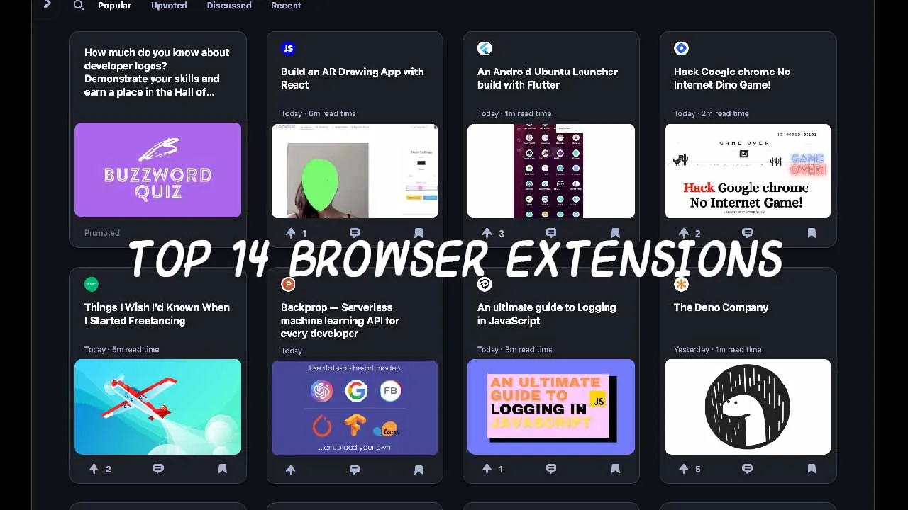Open the Ubuntu launcher thumbnail
908x510 pixels.
coord(551,171)
